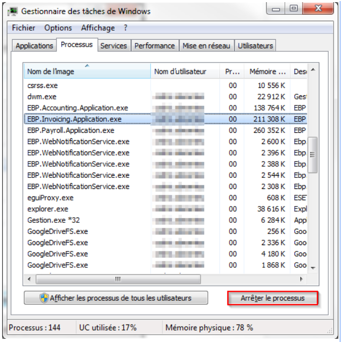Select the Gestion.exe *32 process
341x342 pixels.
[165, 220]
